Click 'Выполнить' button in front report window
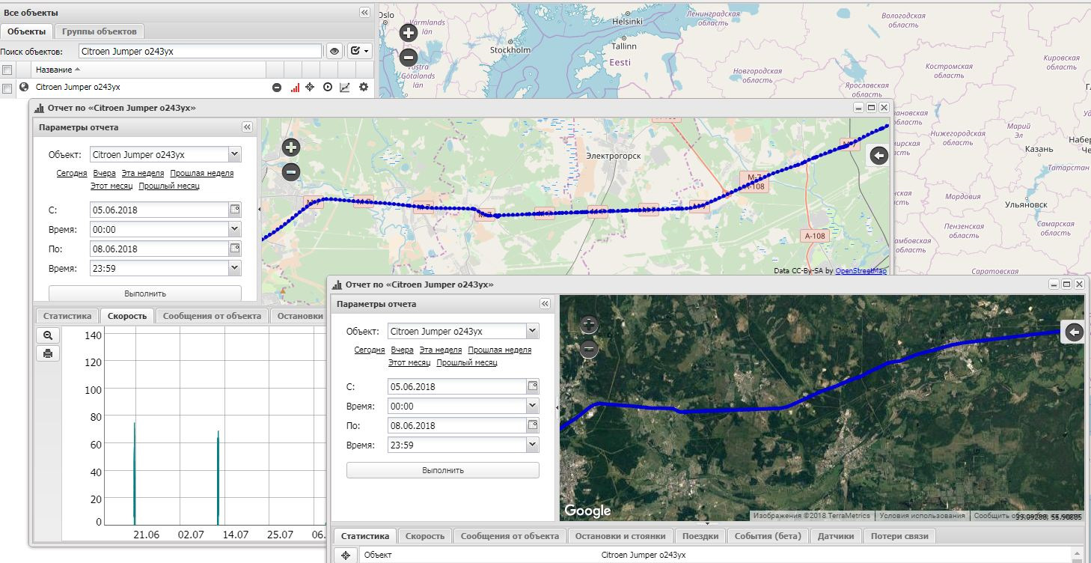The image size is (1091, 563). (x=443, y=470)
